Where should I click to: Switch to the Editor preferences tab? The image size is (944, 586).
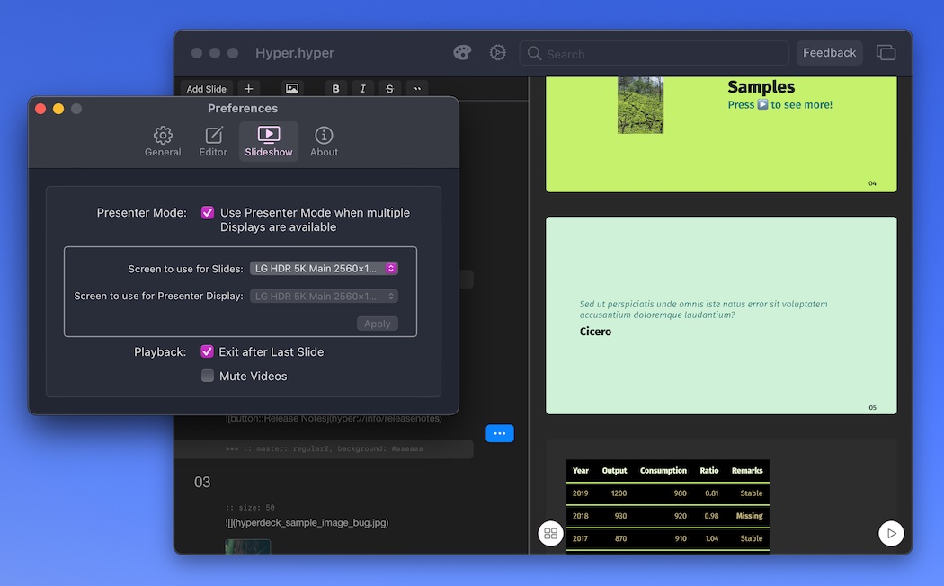(x=213, y=142)
